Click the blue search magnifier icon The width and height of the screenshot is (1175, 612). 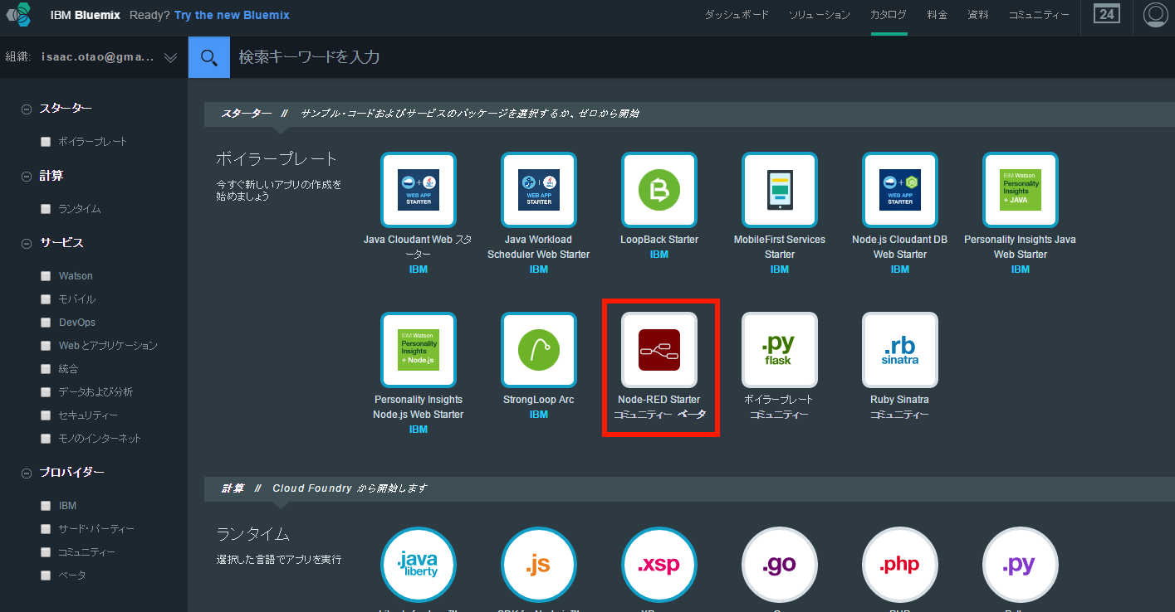(209, 57)
